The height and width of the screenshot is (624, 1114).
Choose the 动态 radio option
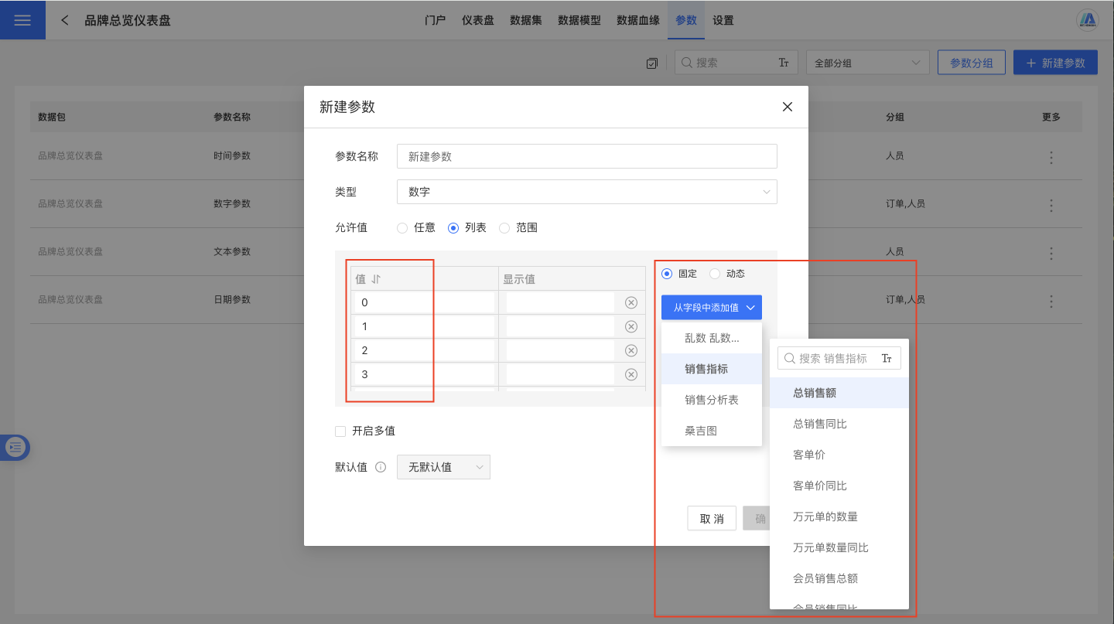point(714,274)
